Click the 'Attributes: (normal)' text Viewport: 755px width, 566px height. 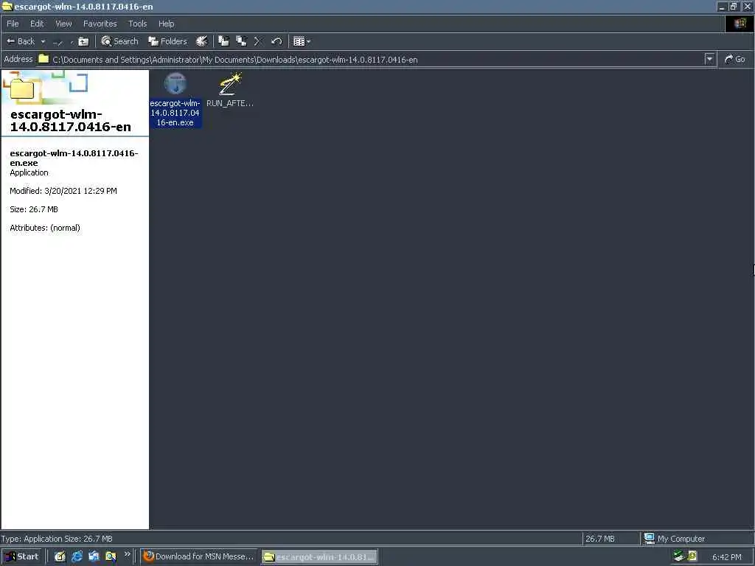point(45,228)
